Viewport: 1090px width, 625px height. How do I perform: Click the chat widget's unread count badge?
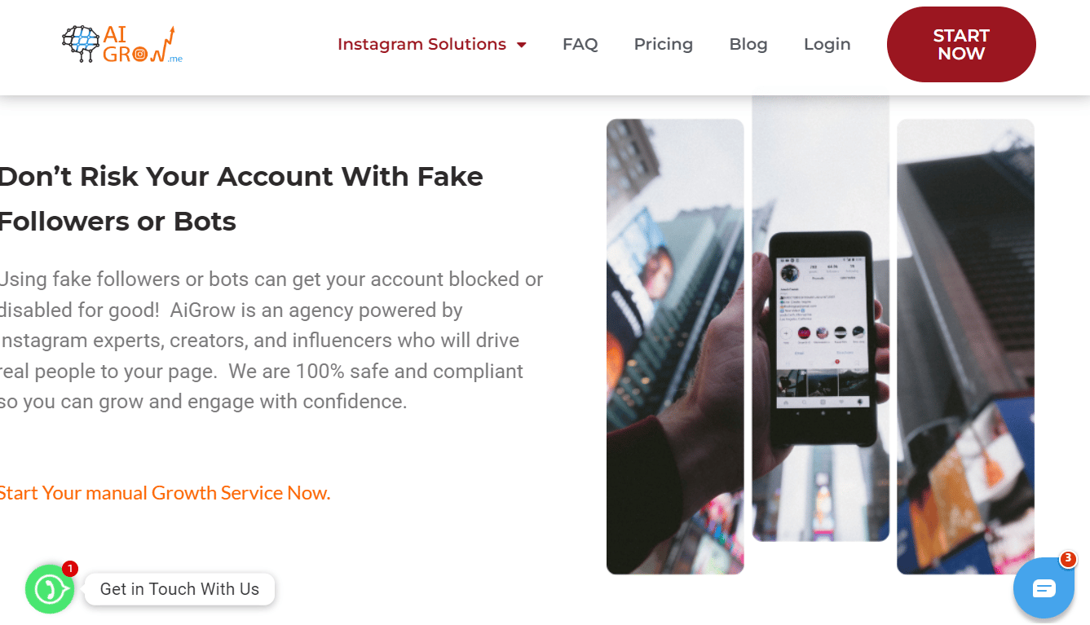pyautogui.click(x=1068, y=559)
